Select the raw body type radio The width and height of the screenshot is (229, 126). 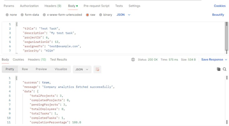tap(87, 15)
